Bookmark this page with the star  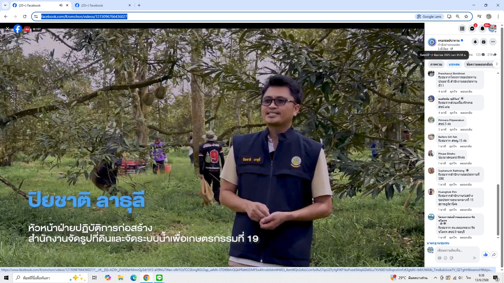coord(466,17)
